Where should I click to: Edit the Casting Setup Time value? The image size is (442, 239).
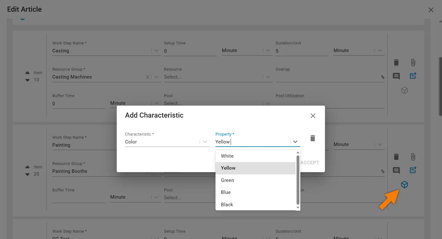coord(191,51)
